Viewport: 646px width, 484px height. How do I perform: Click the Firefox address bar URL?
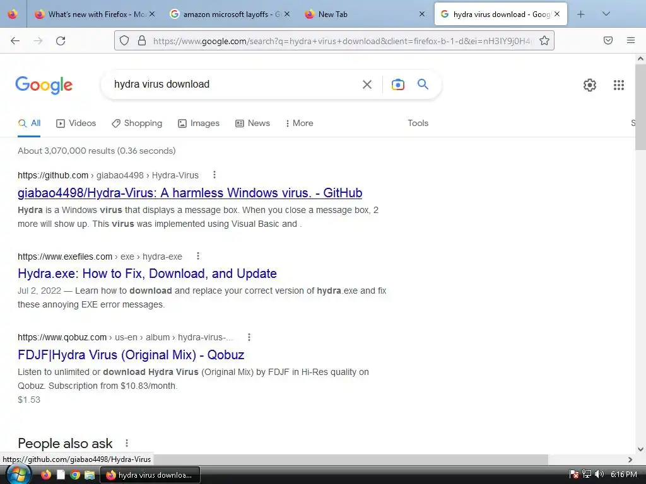pyautogui.click(x=342, y=41)
